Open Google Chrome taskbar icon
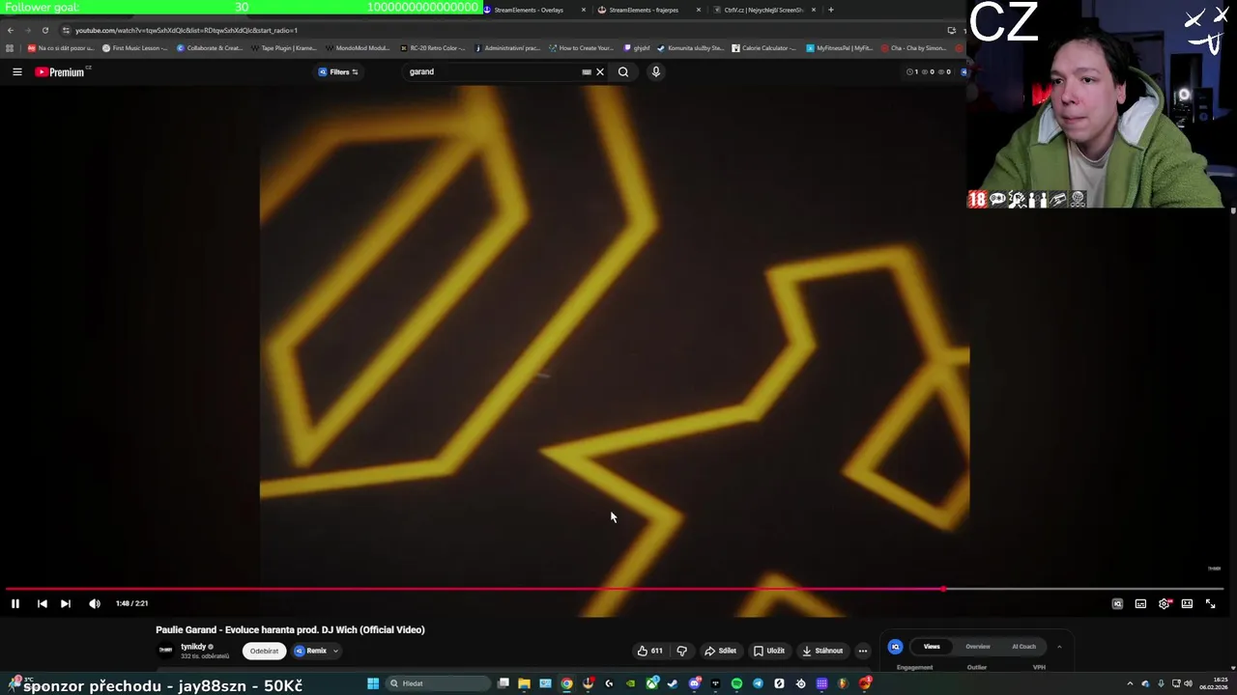The width and height of the screenshot is (1237, 695). click(x=566, y=683)
